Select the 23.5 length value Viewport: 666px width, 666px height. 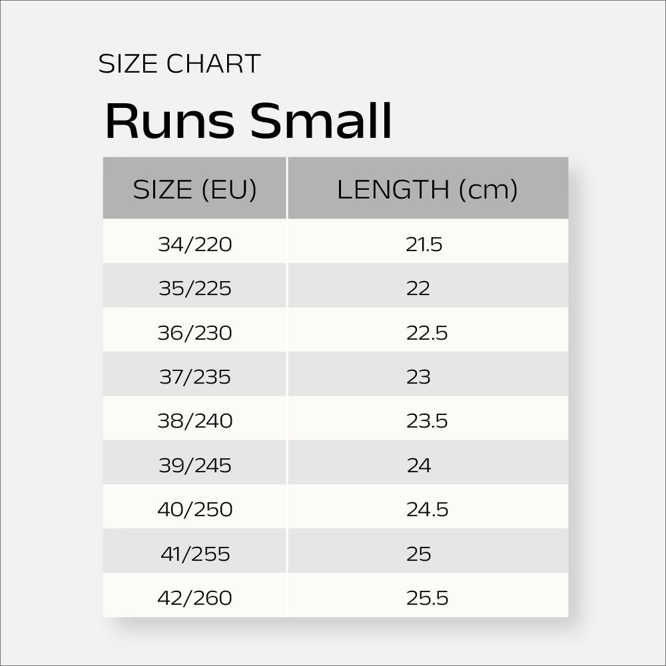click(427, 421)
